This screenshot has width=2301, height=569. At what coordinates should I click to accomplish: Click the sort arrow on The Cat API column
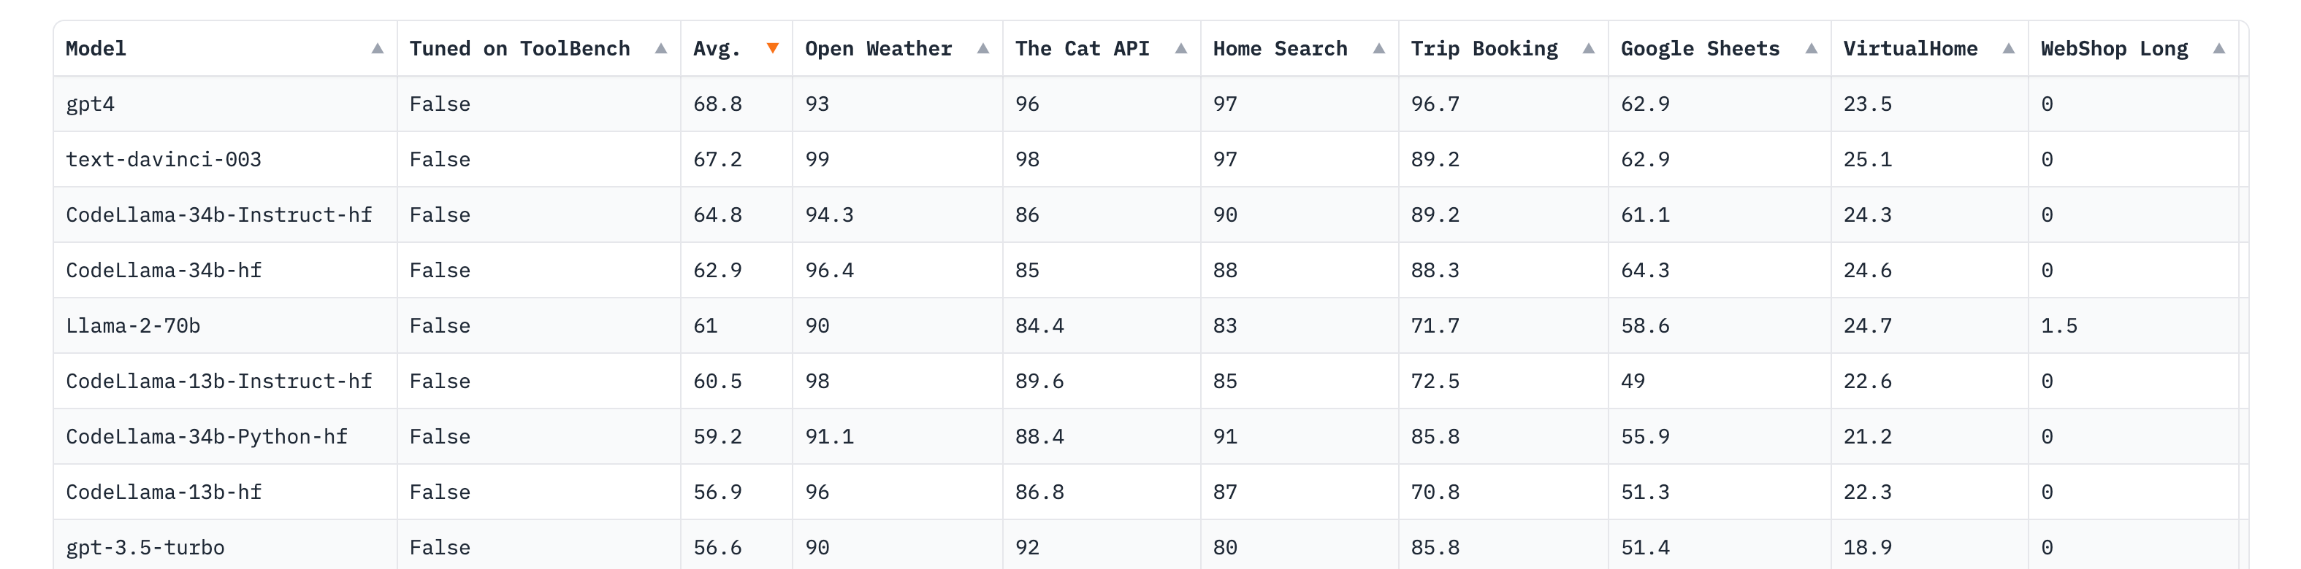coord(1181,49)
